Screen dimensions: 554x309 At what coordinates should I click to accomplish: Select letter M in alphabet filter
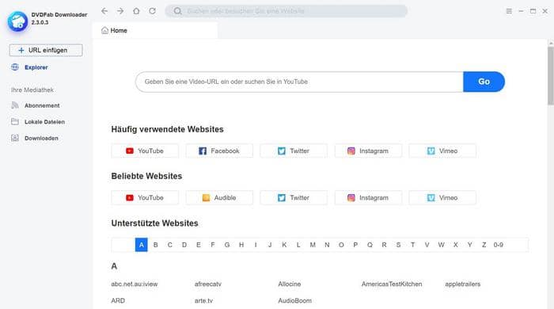[x=313, y=245]
